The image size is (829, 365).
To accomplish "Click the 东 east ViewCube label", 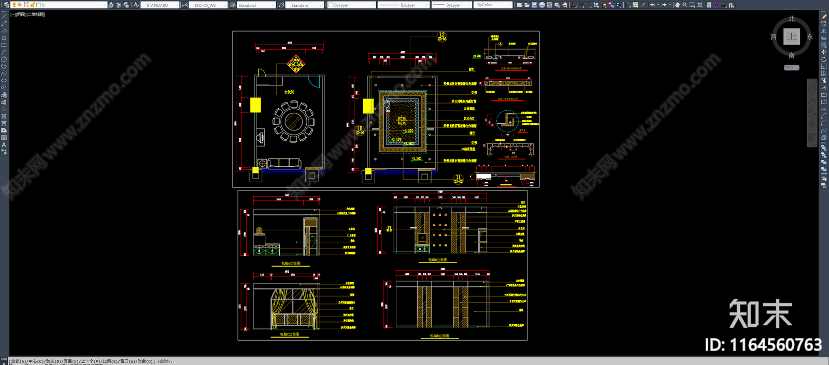I will pos(810,37).
